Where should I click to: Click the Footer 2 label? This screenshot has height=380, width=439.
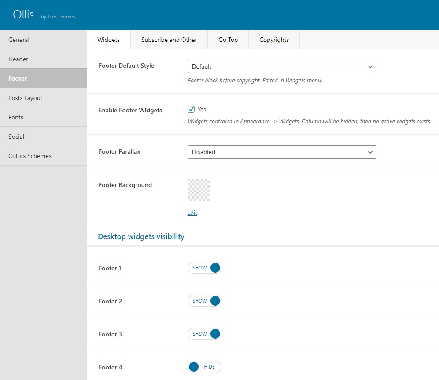tap(110, 301)
